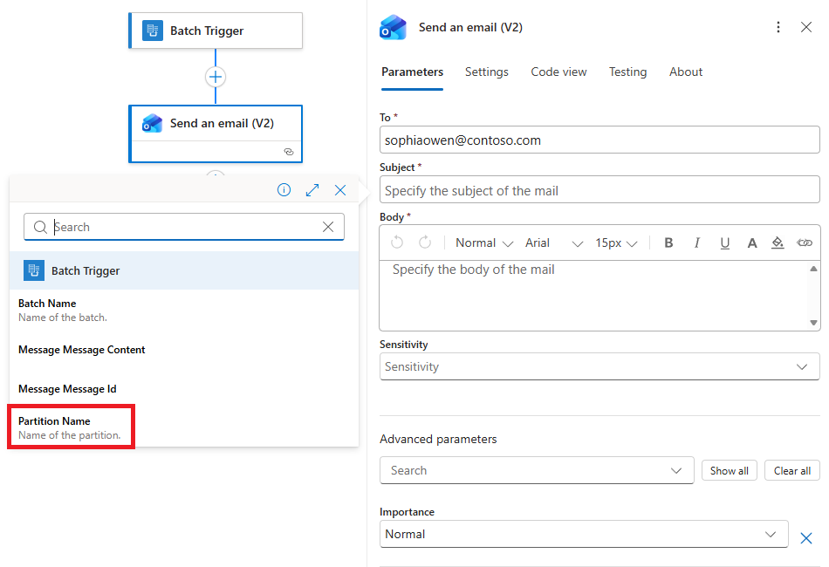Click the Batch Trigger node icon in designer

(152, 31)
